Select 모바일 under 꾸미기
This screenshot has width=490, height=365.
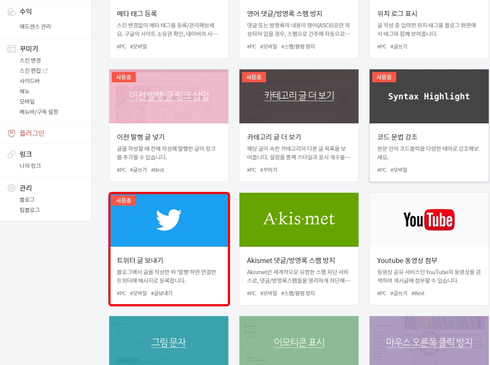27,102
